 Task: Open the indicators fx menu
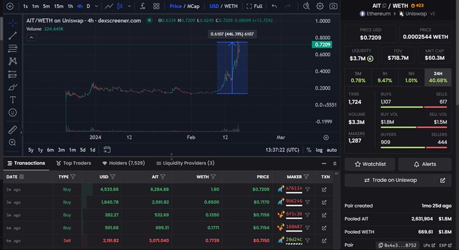(142, 6)
